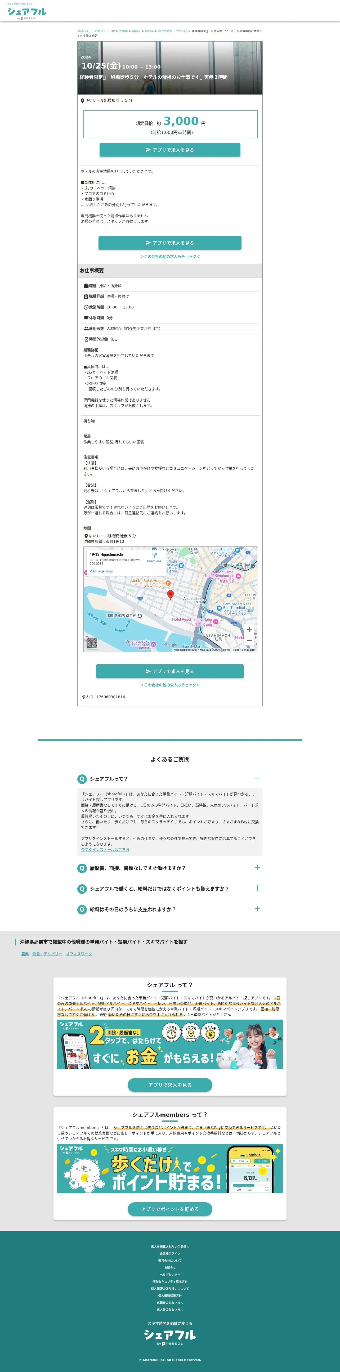
Task: Open the 株式会社キープラン breadcrumb link
Action: (x=172, y=31)
